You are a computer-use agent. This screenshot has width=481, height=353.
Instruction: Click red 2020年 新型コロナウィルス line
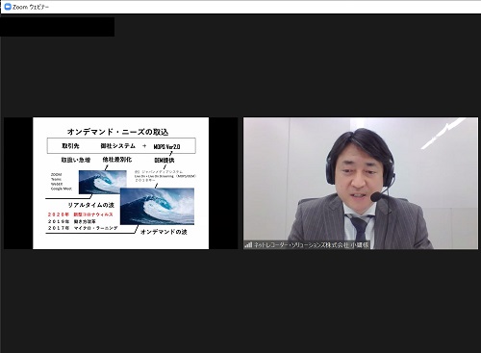pyautogui.click(x=81, y=214)
